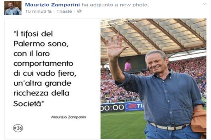The height and width of the screenshot is (140, 211).
Task: Click the green pitch grass in the photo
Action: click(x=122, y=125)
